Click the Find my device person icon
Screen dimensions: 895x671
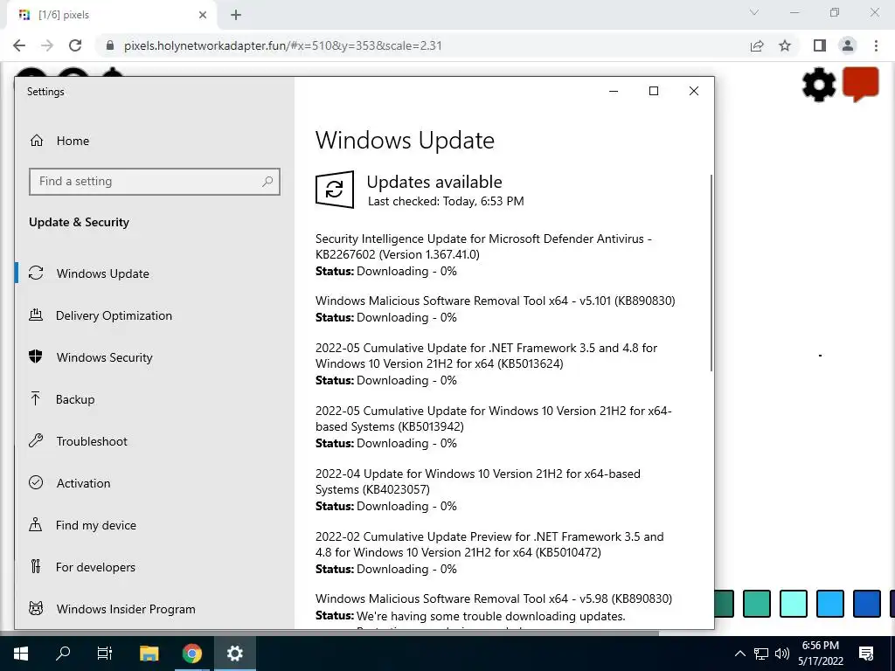35,524
